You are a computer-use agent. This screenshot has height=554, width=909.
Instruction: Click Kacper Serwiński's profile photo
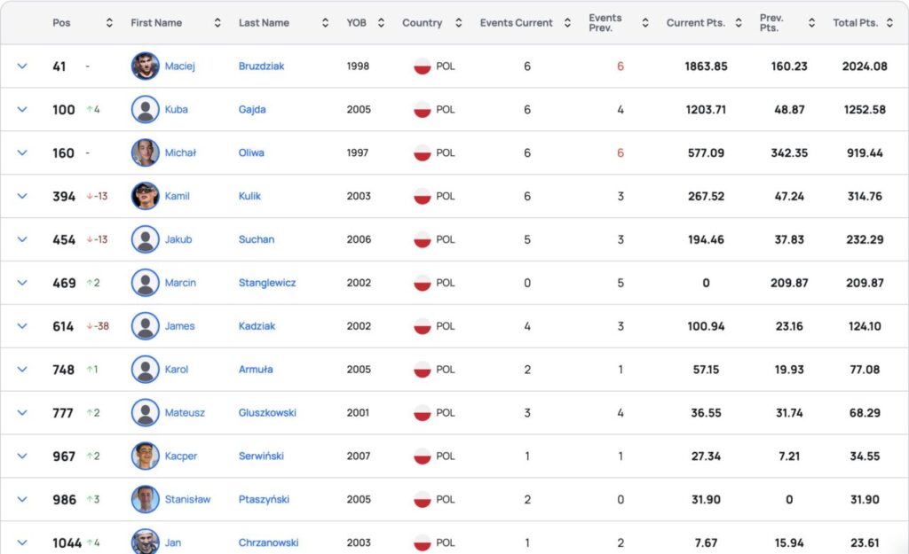[146, 456]
